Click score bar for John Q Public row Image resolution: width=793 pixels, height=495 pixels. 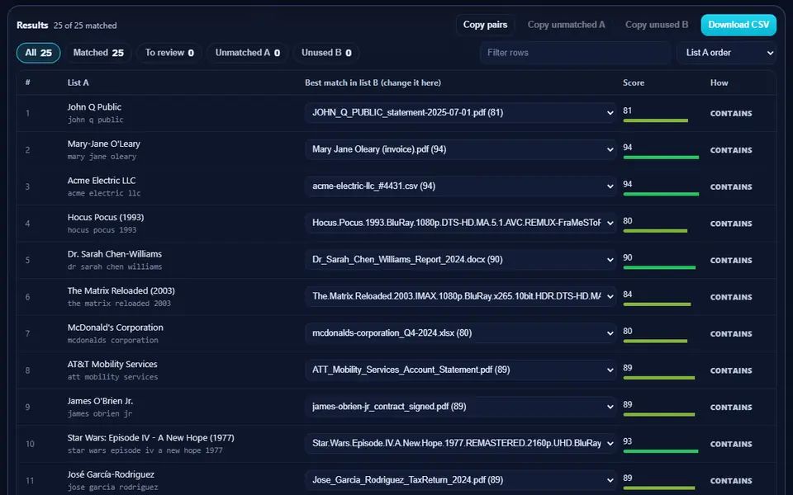point(655,120)
